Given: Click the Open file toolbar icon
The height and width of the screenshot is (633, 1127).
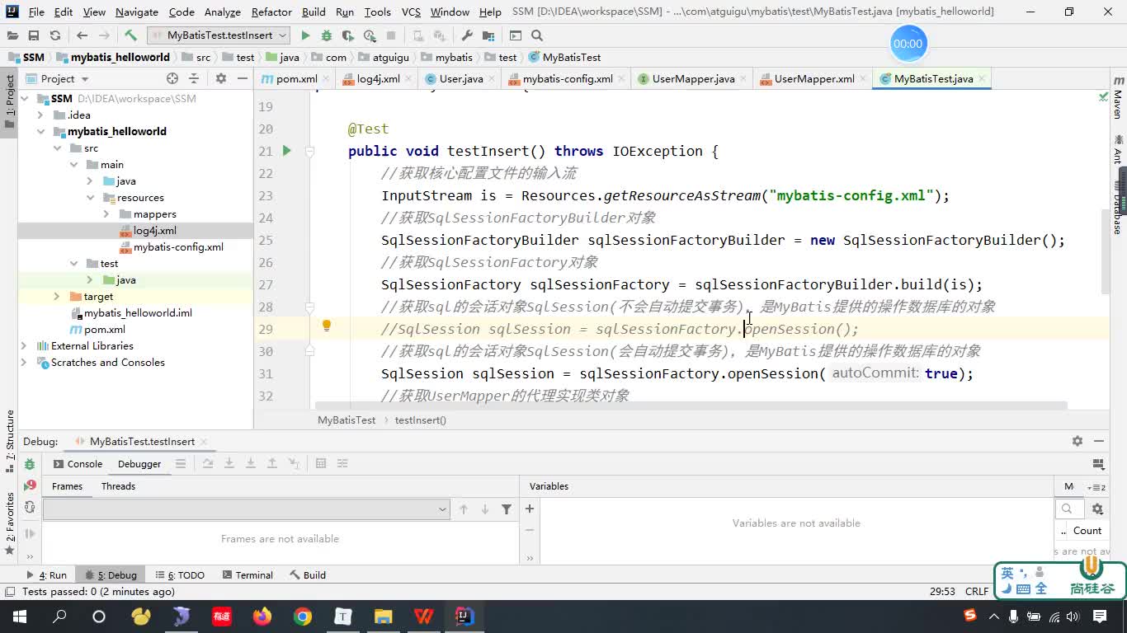Looking at the screenshot, I should [12, 35].
